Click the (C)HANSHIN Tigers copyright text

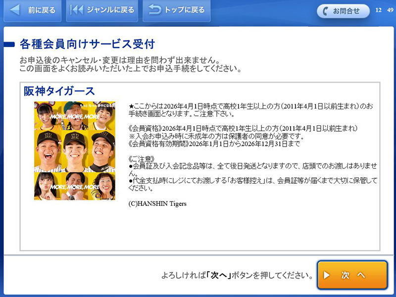click(157, 203)
